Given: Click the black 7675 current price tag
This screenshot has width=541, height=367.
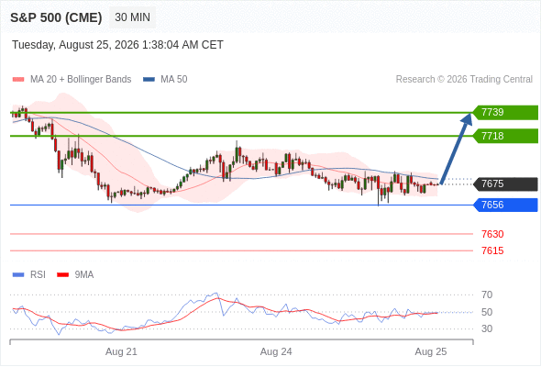Looking at the screenshot, I should pos(505,184).
